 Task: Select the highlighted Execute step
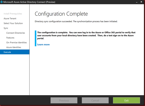coord(15,52)
